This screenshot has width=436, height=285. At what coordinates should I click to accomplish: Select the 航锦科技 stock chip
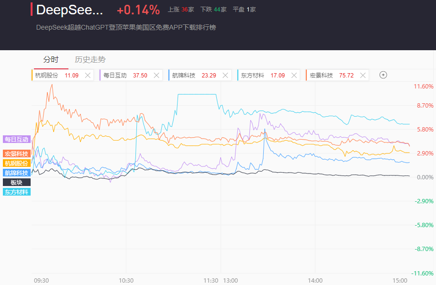pos(200,75)
